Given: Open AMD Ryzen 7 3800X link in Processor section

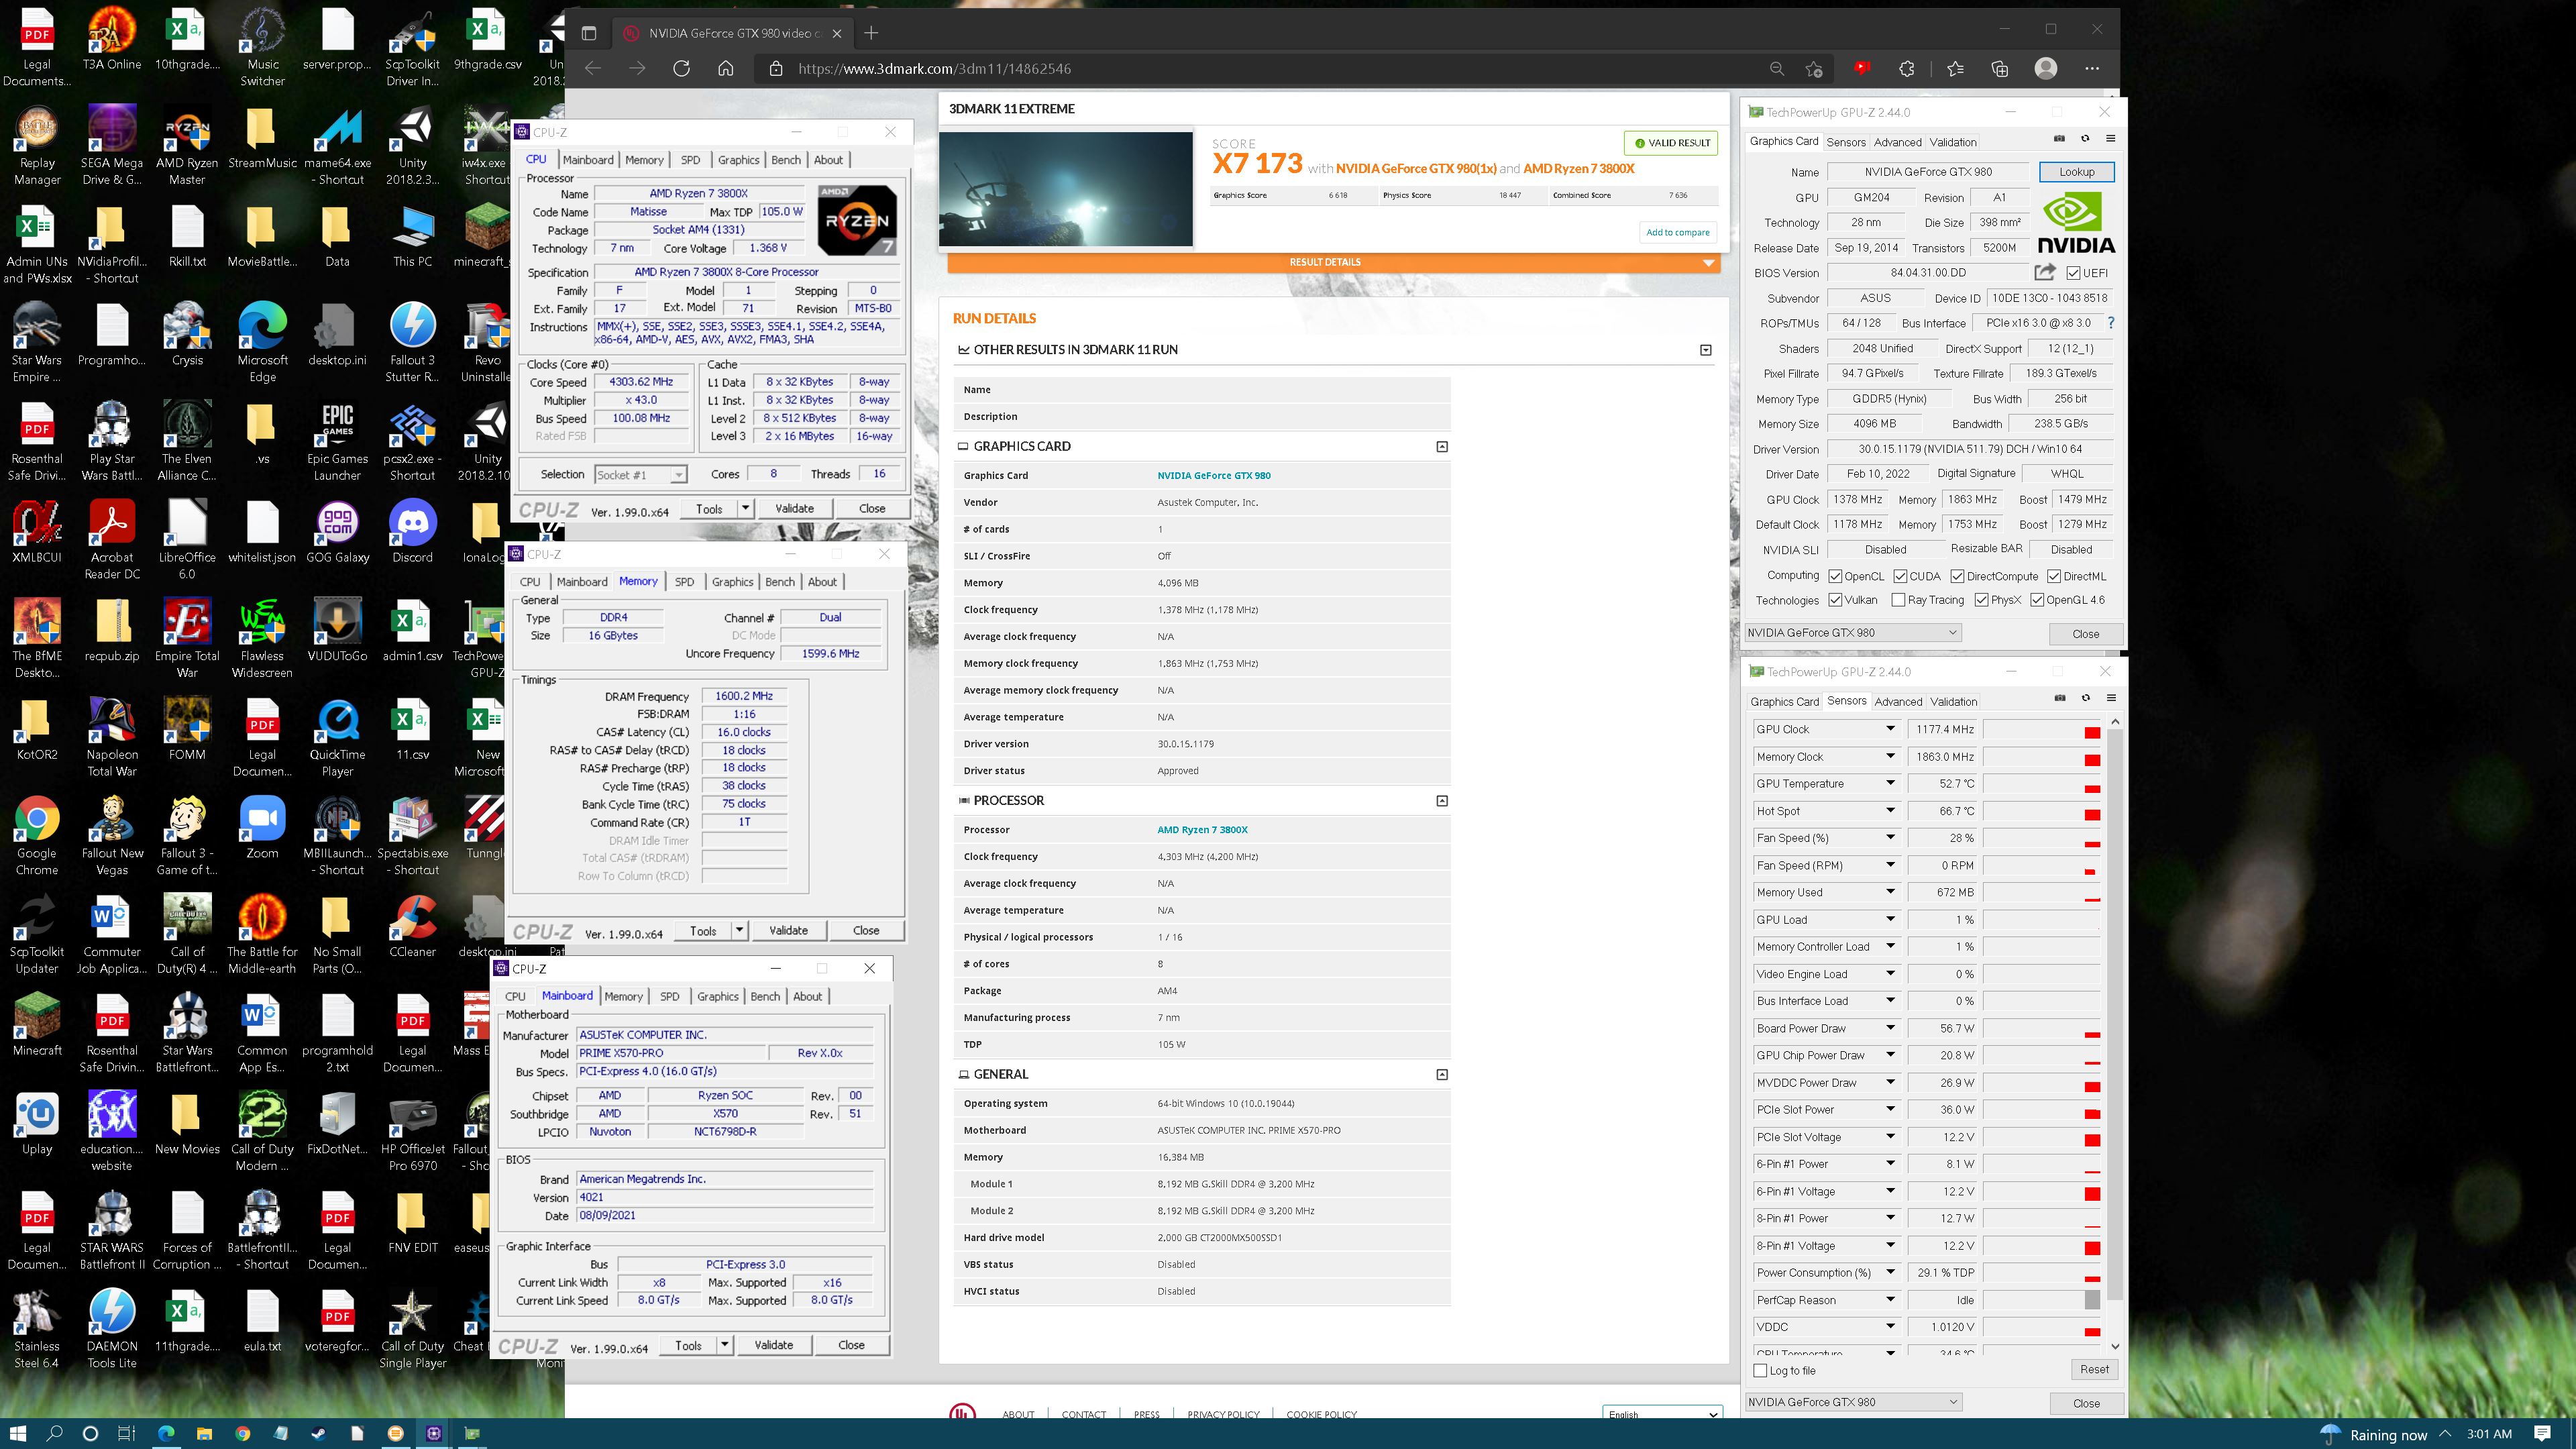Looking at the screenshot, I should [1202, 830].
